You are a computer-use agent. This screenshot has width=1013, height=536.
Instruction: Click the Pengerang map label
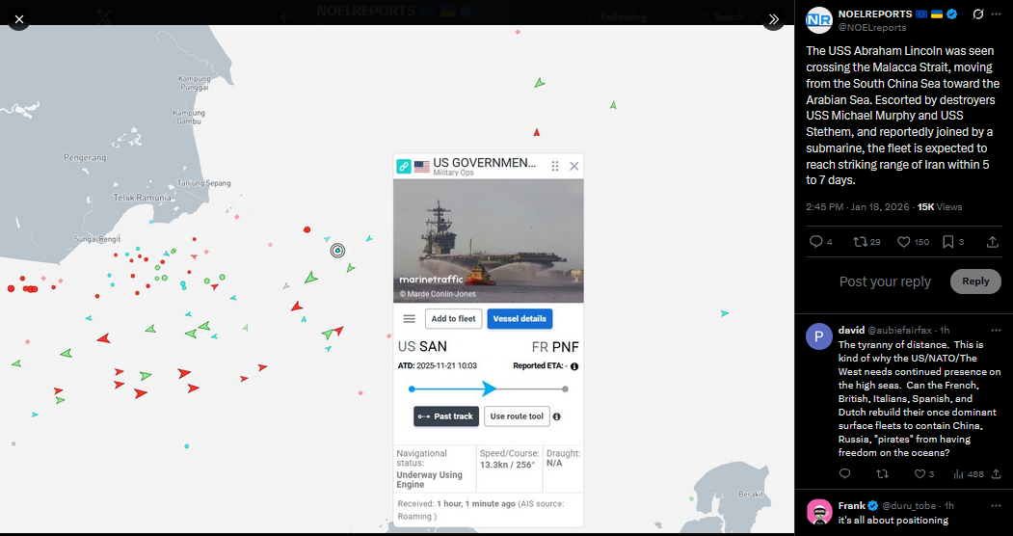(85, 157)
